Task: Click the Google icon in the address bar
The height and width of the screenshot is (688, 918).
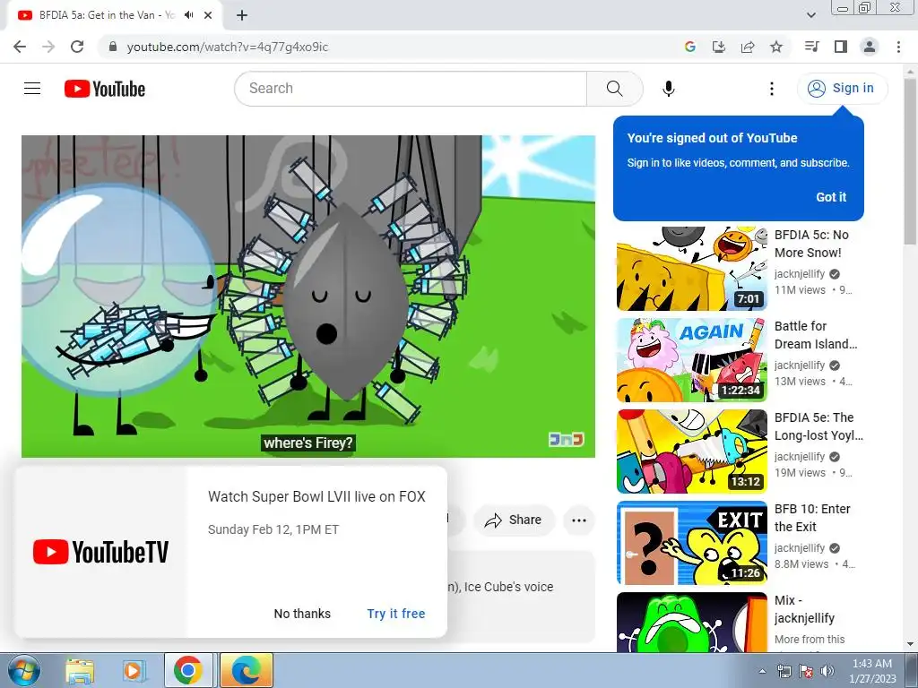Action: point(689,47)
